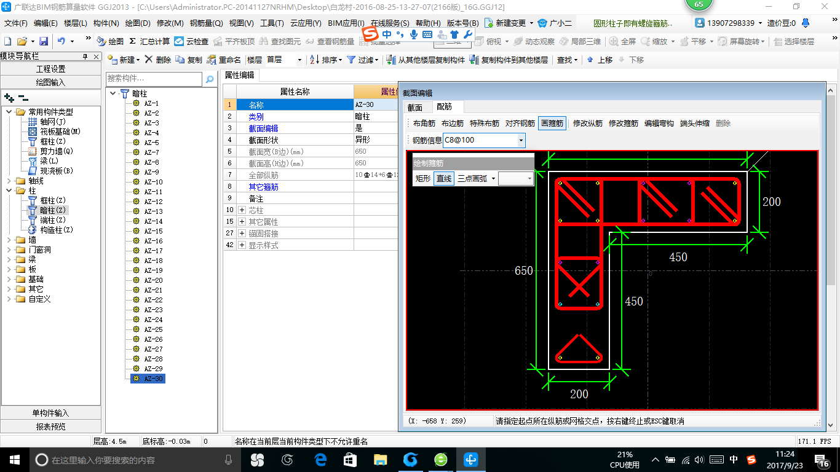Click the 端头伸缩 button

pos(695,123)
